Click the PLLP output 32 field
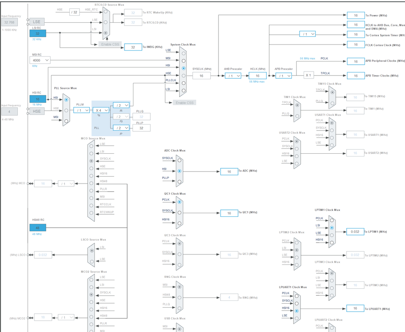Viewport: 405px width, 332px height. pos(141,128)
